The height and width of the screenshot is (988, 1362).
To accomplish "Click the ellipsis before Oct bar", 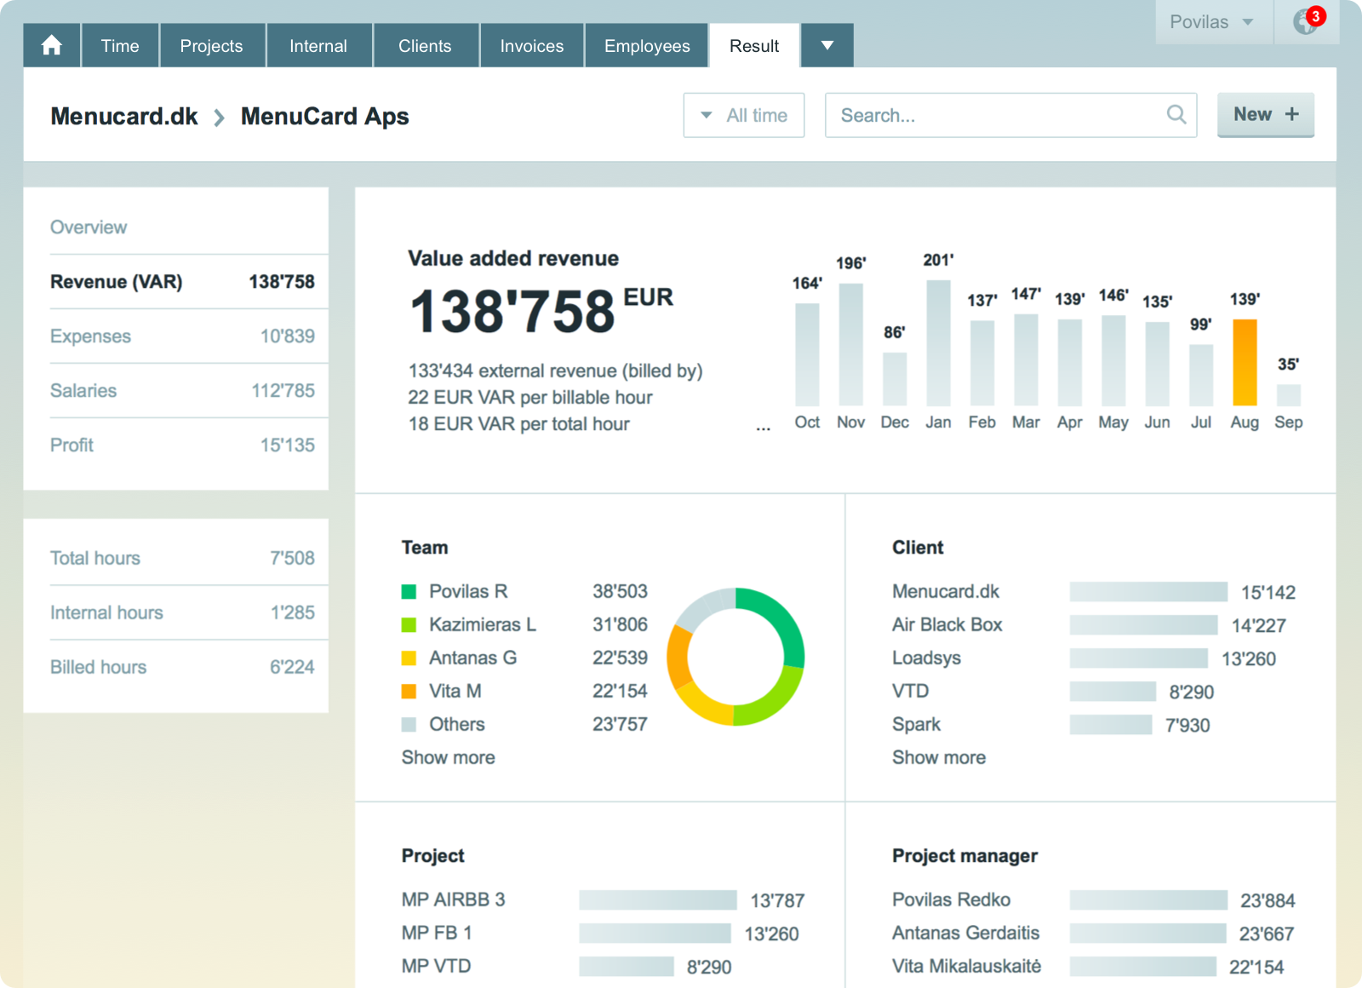I will 763,427.
